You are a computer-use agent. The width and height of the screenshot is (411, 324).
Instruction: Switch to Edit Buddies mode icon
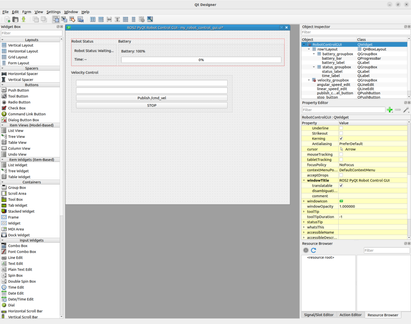[x=72, y=19]
